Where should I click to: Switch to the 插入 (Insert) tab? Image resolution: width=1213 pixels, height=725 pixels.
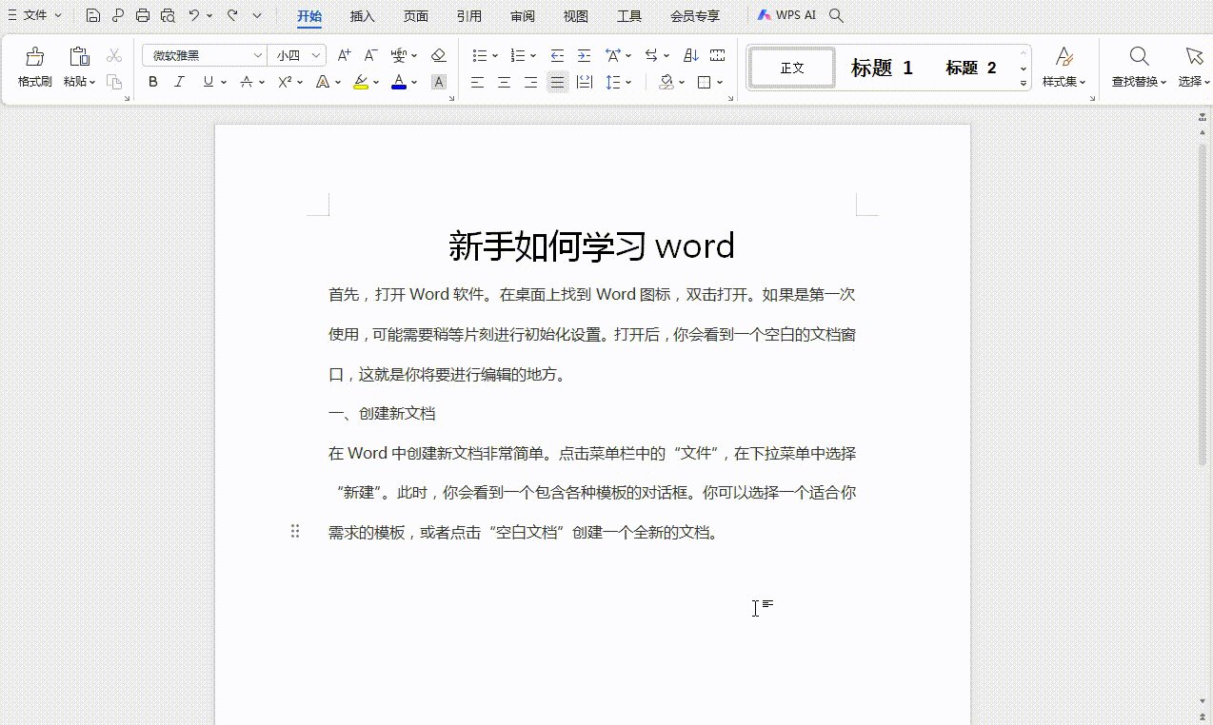[x=362, y=16]
